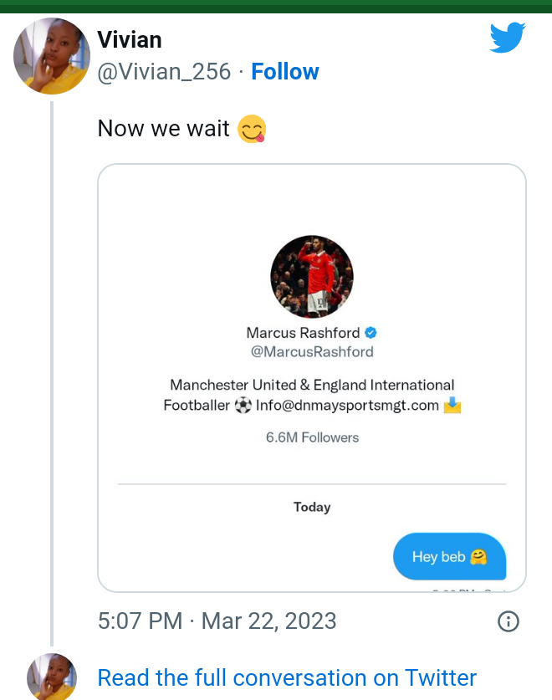The width and height of the screenshot is (552, 700).
Task: Read the full conversation on Twitter
Action: [287, 677]
